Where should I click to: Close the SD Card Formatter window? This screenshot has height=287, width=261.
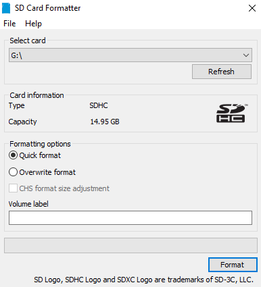click(252, 8)
